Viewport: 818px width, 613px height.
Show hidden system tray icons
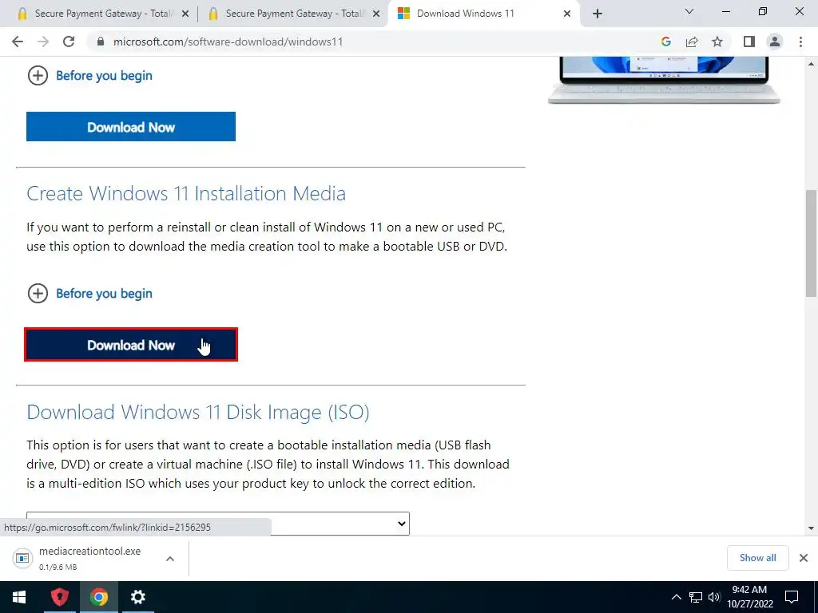point(676,597)
